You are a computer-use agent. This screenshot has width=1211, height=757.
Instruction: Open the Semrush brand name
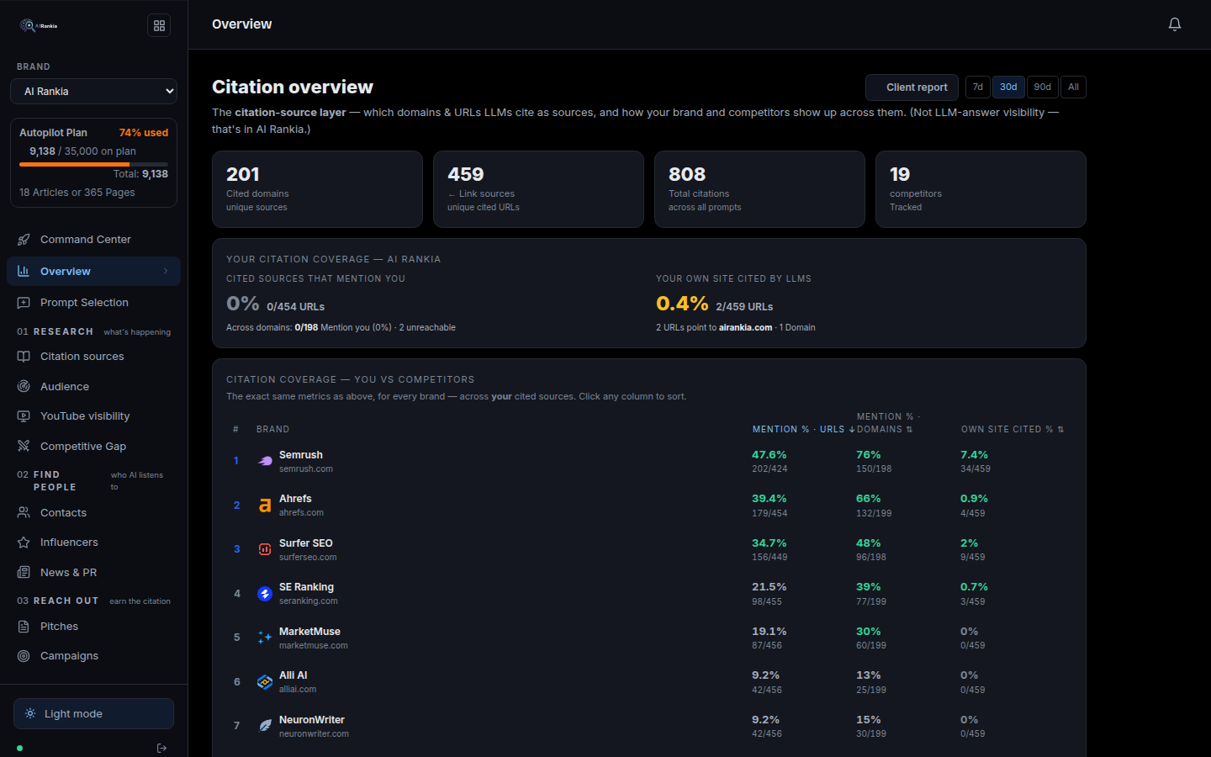(x=301, y=455)
